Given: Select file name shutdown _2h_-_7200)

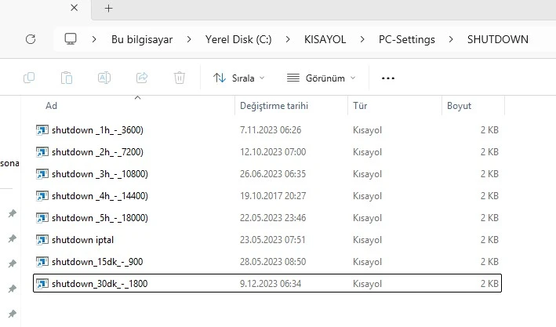Looking at the screenshot, I should click(97, 152).
